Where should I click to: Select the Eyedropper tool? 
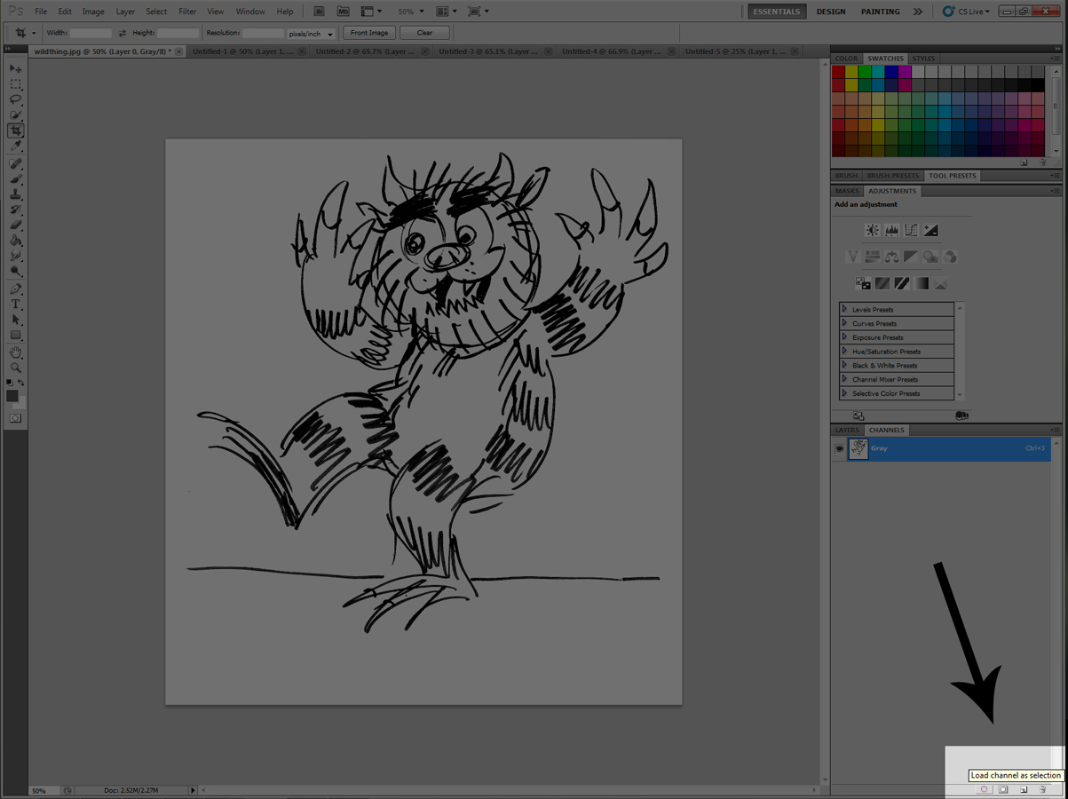[x=15, y=146]
